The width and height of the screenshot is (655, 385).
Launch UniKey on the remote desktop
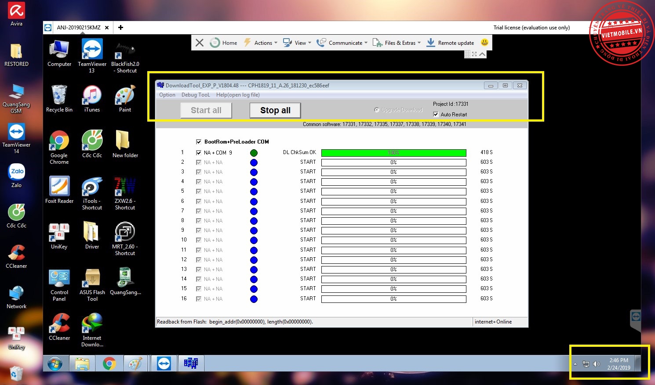coord(59,236)
